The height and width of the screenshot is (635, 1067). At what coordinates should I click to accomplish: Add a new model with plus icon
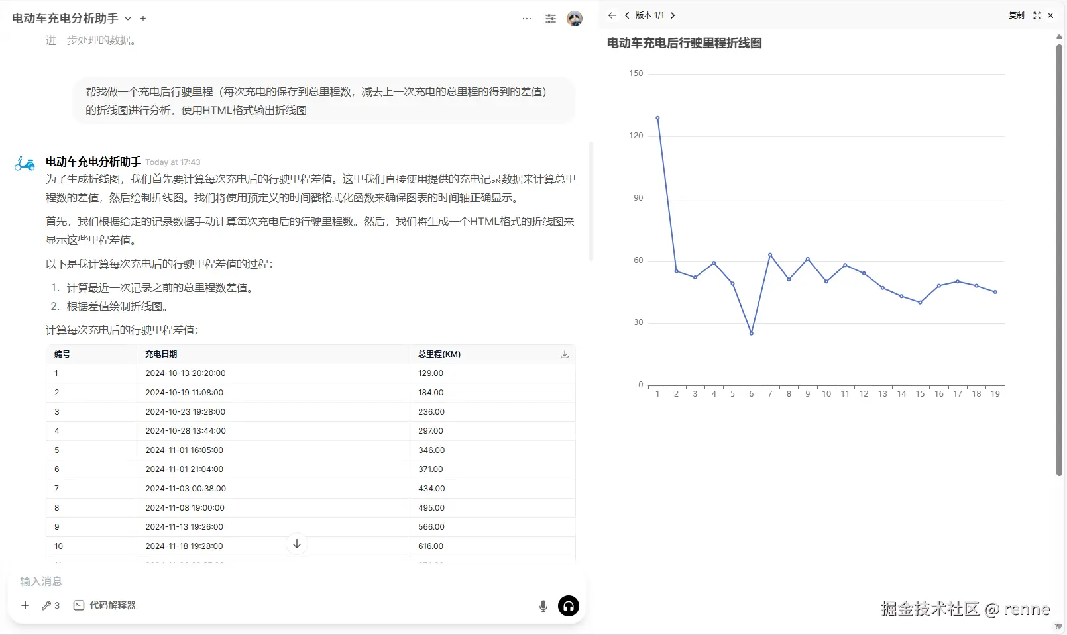(x=143, y=19)
